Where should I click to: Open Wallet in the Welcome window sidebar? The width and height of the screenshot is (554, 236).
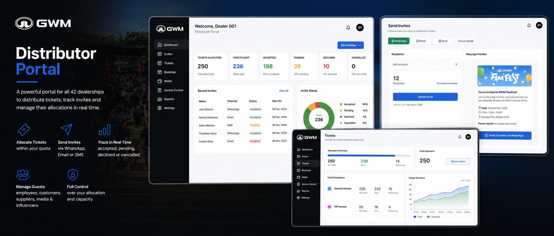click(x=168, y=81)
